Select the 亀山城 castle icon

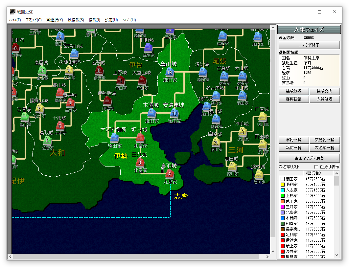pyautogui.click(x=170, y=72)
